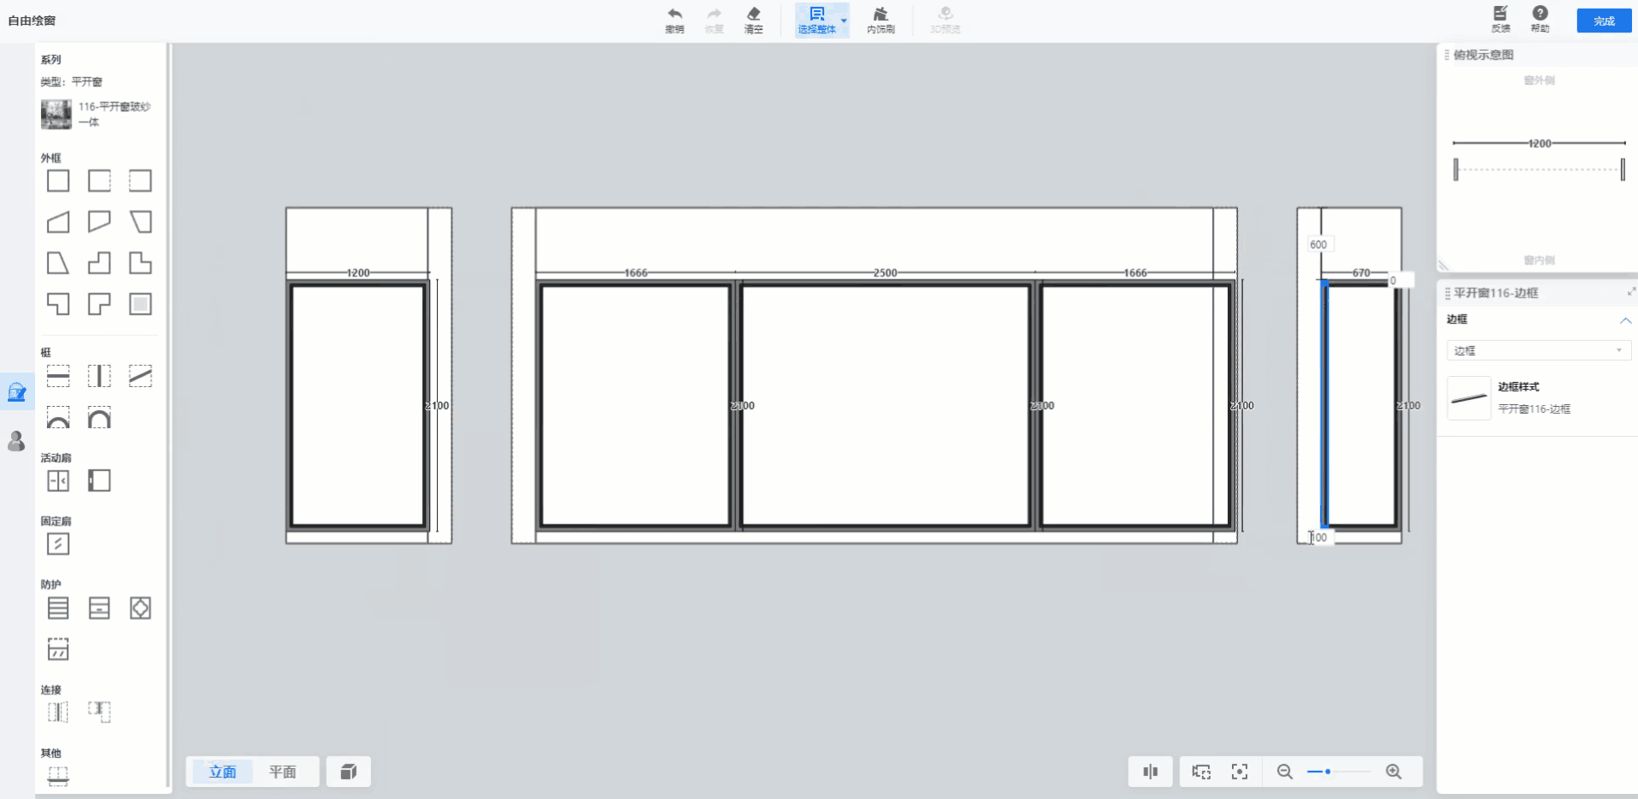Select the horizontal mullion tool

pos(58,376)
